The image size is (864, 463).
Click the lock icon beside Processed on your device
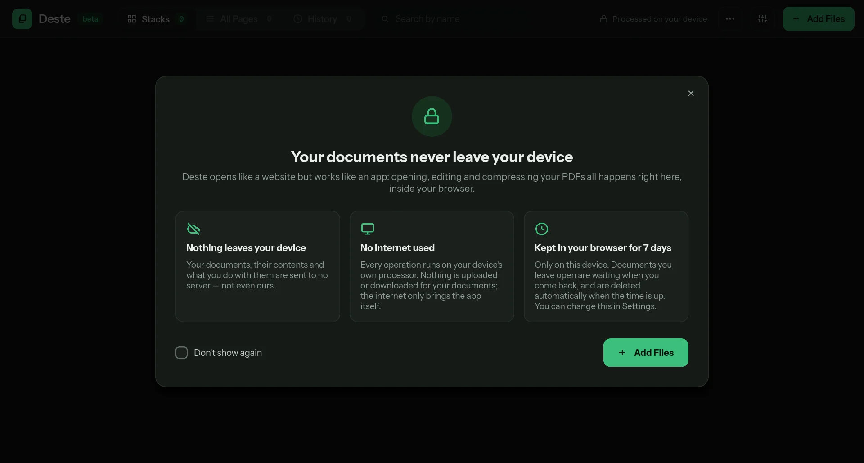tap(603, 19)
